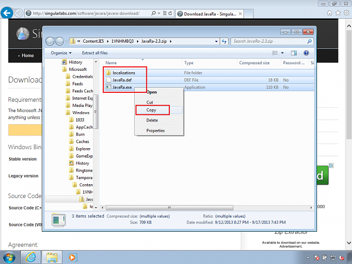Toggle the preview pane icon

pos(294,53)
